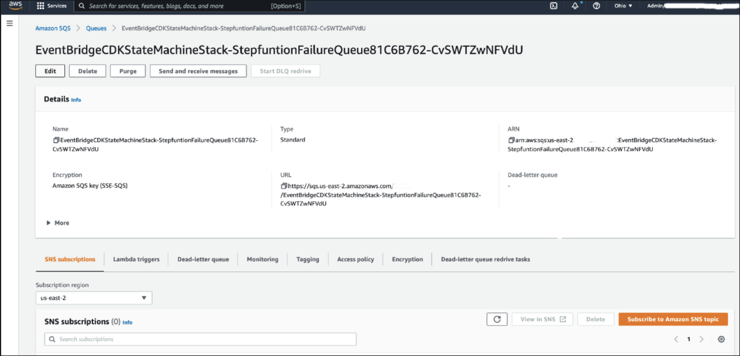Open Info link beside SNS subscriptions
Image resolution: width=740 pixels, height=356 pixels.
click(127, 322)
